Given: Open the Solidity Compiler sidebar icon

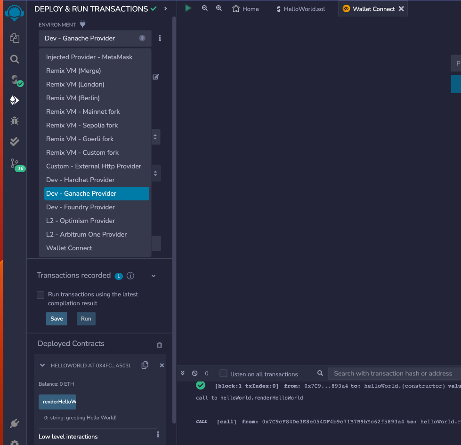Looking at the screenshot, I should point(16,80).
